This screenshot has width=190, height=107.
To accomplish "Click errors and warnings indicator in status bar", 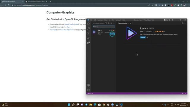I will 90,93.
